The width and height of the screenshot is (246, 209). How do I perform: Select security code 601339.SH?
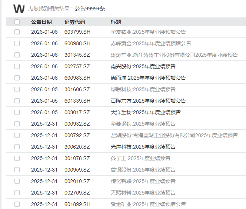coord(77,101)
